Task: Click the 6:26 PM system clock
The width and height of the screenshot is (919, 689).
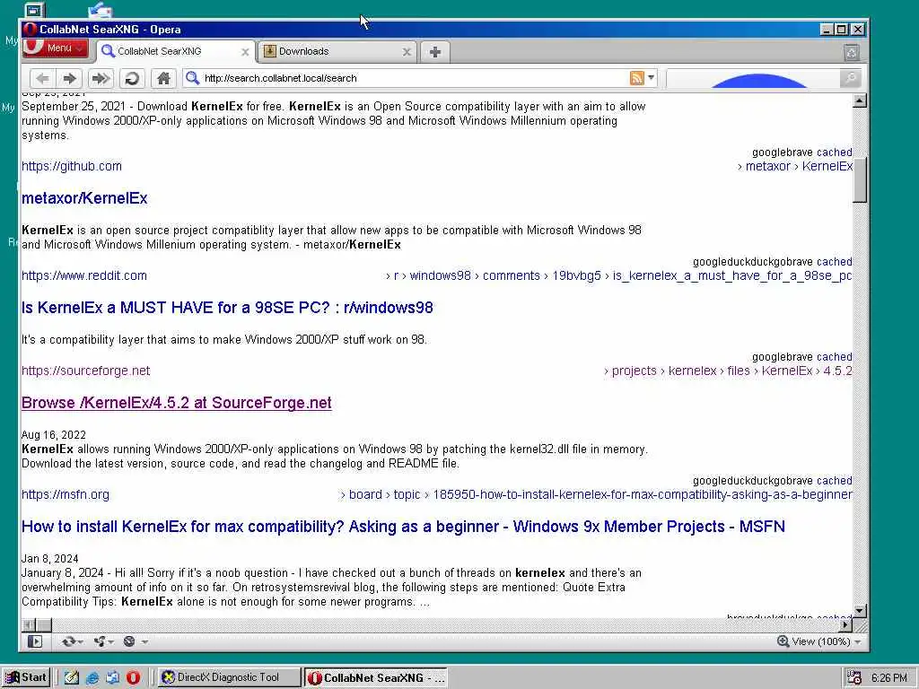Action: coord(888,678)
